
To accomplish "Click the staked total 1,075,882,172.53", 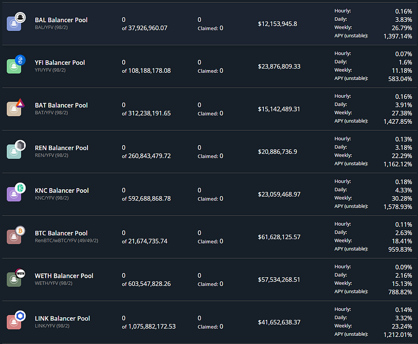I will (x=152, y=327).
